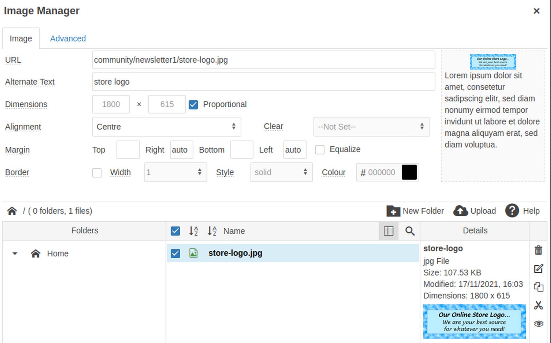This screenshot has width=551, height=343.
Task: Sort files by extension using first sort icon
Action: 193,231
